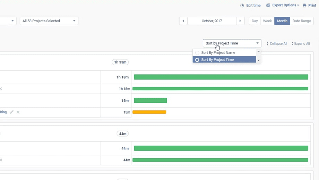Select the Month view tab

coord(282,21)
